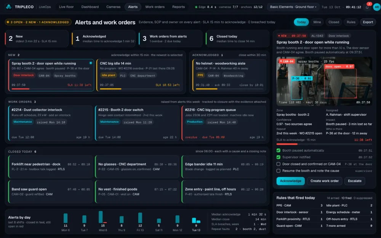The image size is (381, 238).
Task: Click the Fri 10 bar in Alerts by day
Action: (140, 218)
